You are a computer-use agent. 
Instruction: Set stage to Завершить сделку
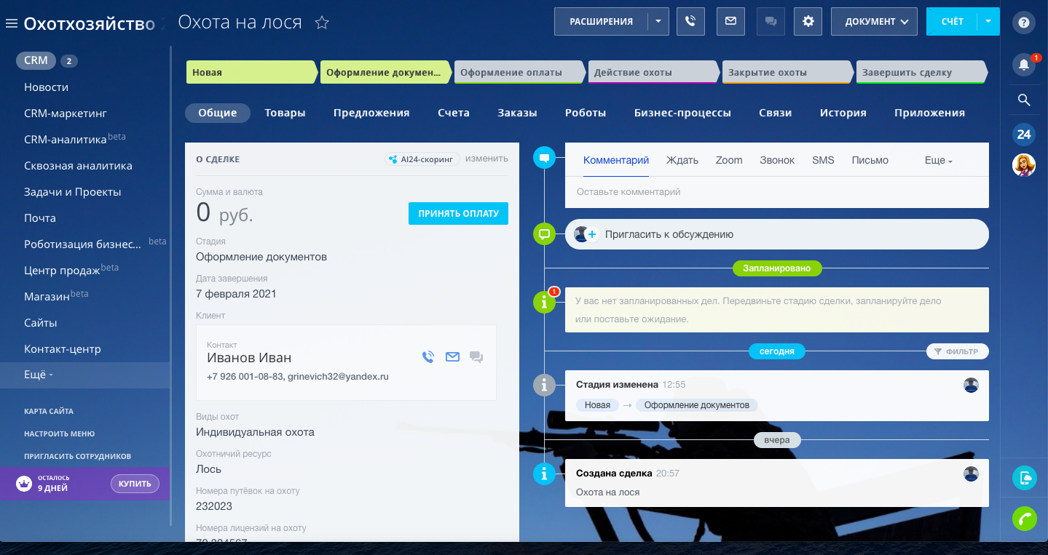pyautogui.click(x=921, y=72)
